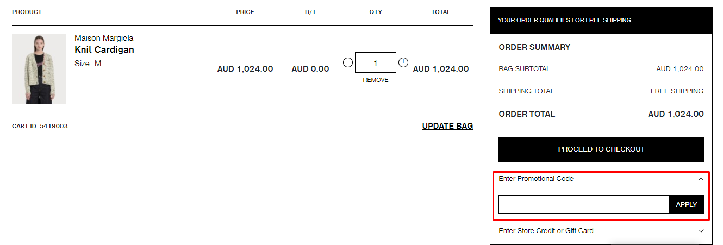This screenshot has height=245, width=723.
Task: Increase the cardigan quantity with plus icon
Action: coord(403,62)
